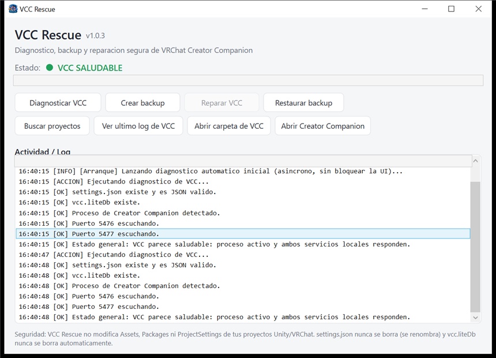The width and height of the screenshot is (496, 358).
Task: Select the 16:40:48 Puerto 5476 escuchando line
Action: 243,296
